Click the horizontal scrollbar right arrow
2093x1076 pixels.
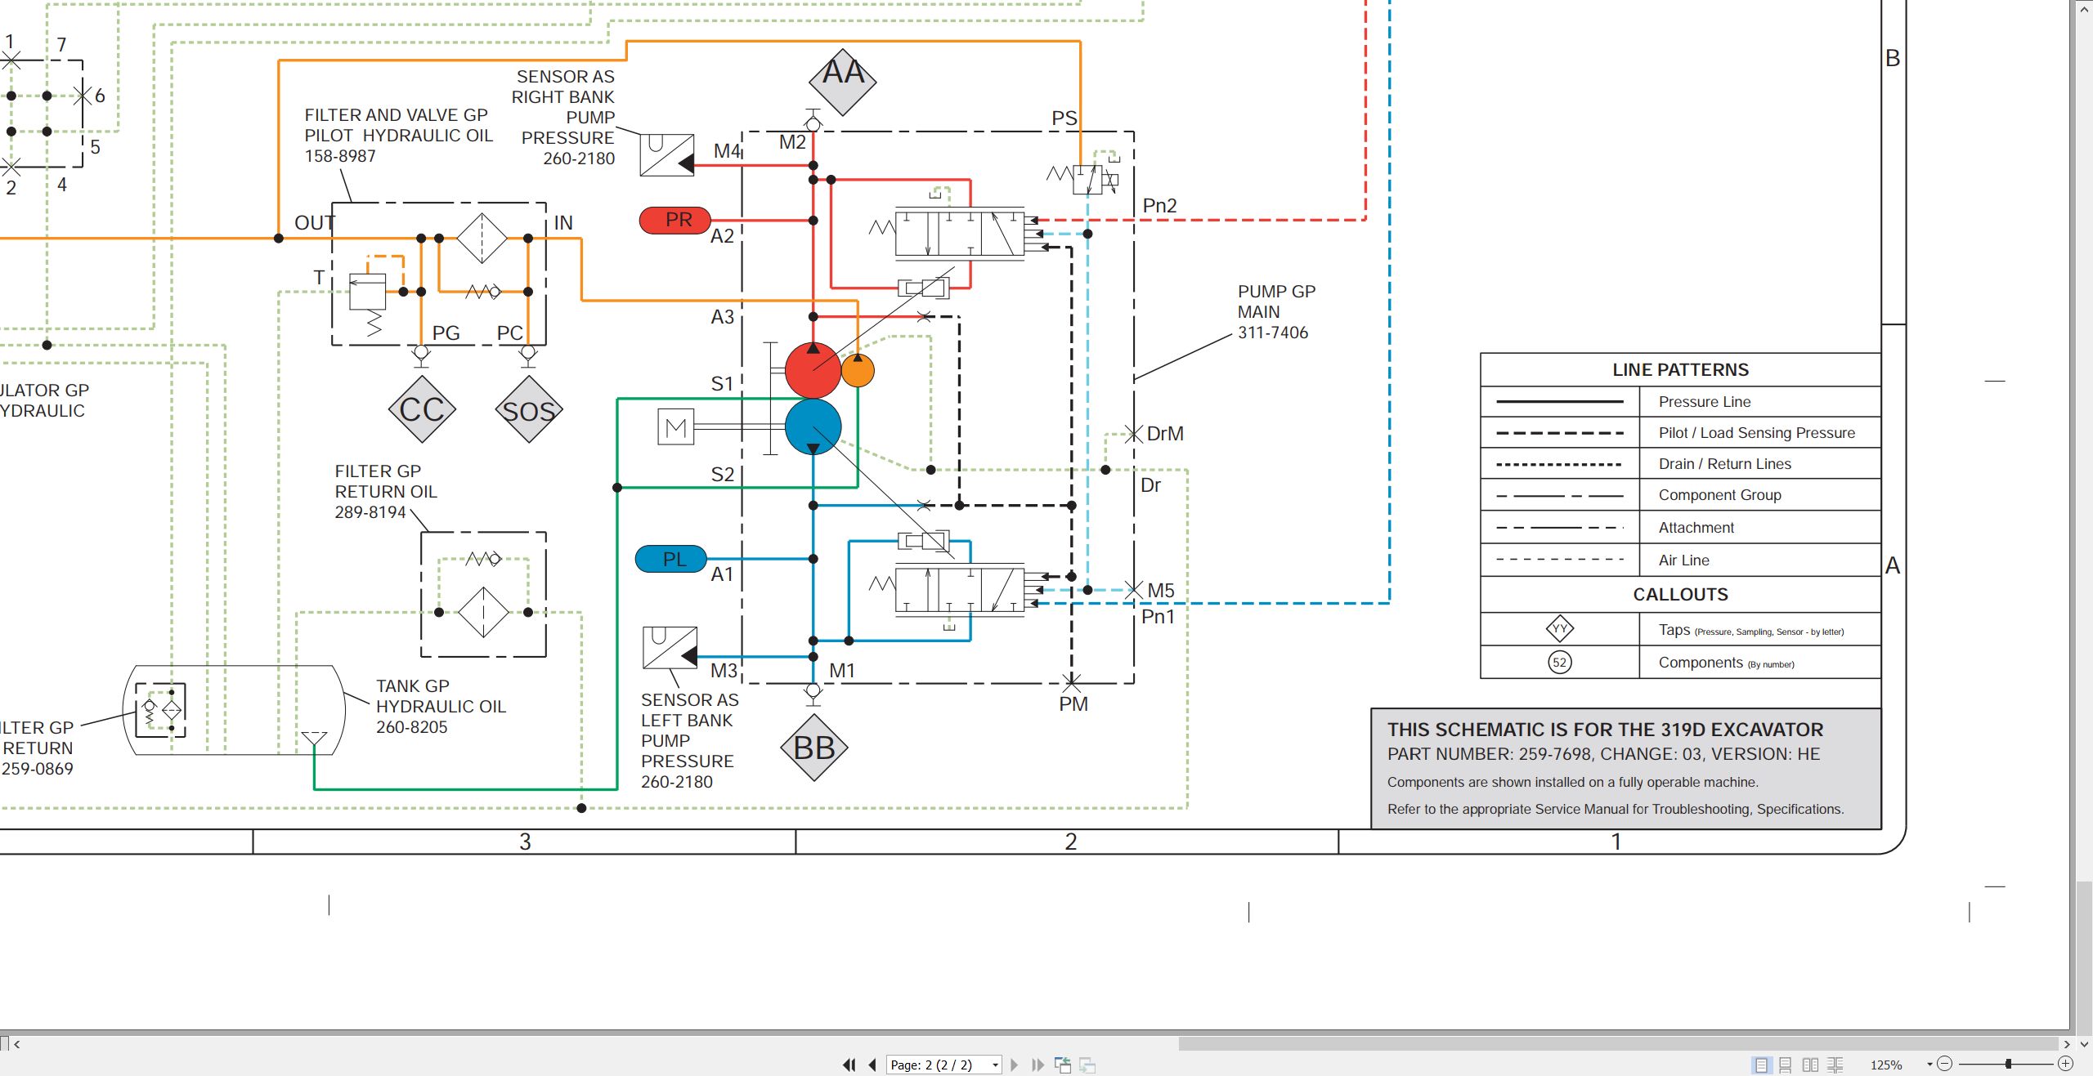tap(2066, 1043)
